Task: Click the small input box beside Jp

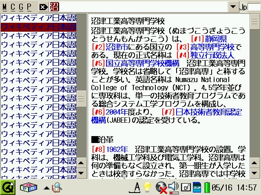Action: pos(254,7)
